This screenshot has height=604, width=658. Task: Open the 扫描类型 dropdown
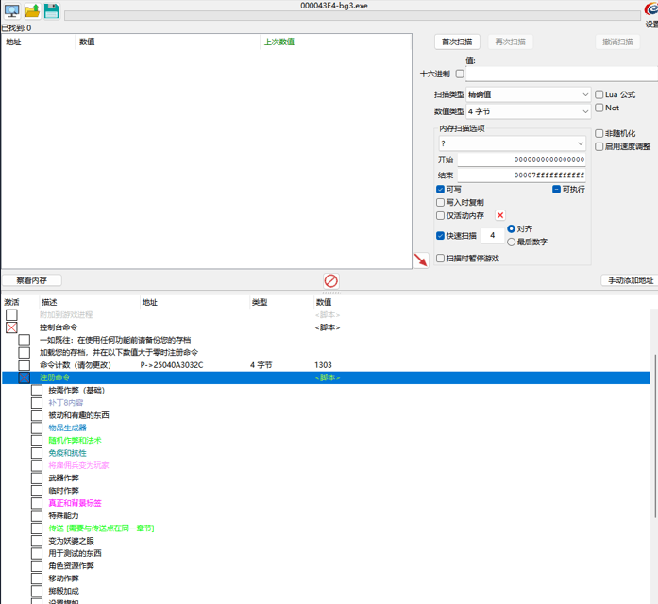tap(528, 94)
